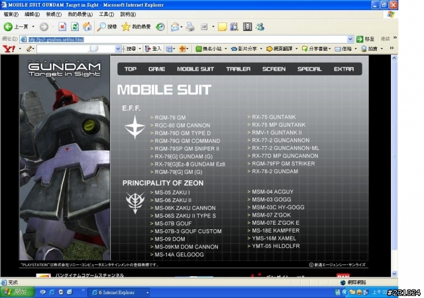Open History with the clock globe icon
This screenshot has width=424, height=298.
(160, 26)
